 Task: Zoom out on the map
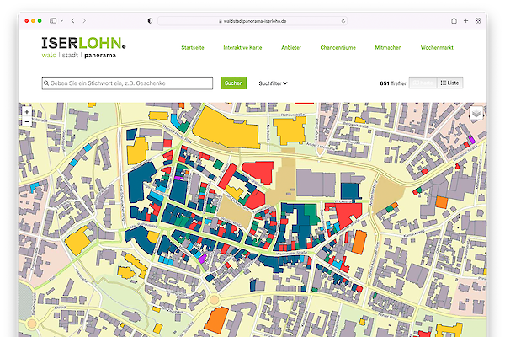click(x=27, y=121)
